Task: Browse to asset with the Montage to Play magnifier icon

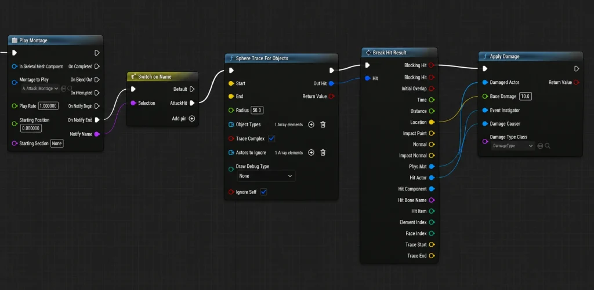Action: point(70,88)
